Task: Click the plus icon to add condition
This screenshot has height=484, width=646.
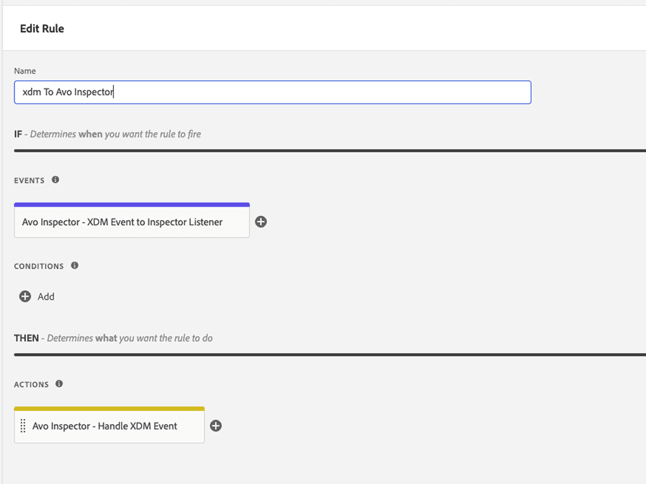Action: click(x=25, y=297)
